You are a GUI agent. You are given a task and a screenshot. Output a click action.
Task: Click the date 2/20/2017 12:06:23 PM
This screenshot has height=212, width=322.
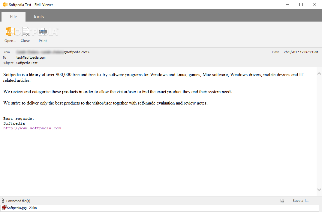(x=301, y=52)
